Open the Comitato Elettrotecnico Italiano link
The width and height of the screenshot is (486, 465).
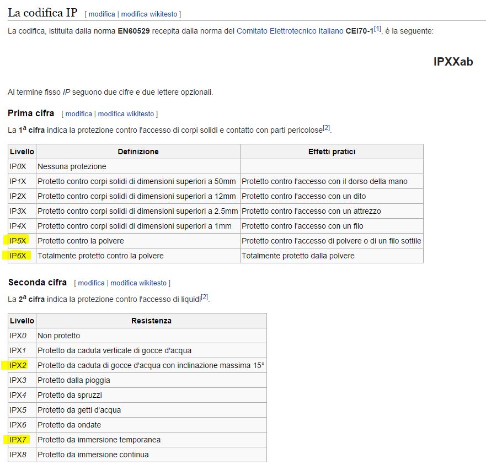(x=290, y=31)
